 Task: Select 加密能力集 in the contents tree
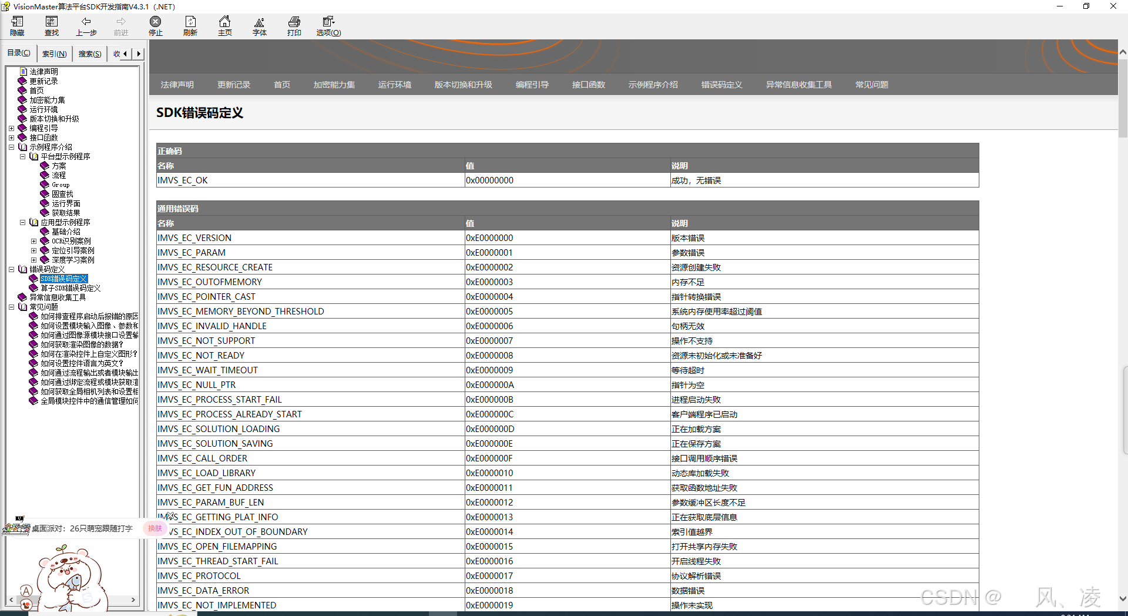(x=48, y=100)
